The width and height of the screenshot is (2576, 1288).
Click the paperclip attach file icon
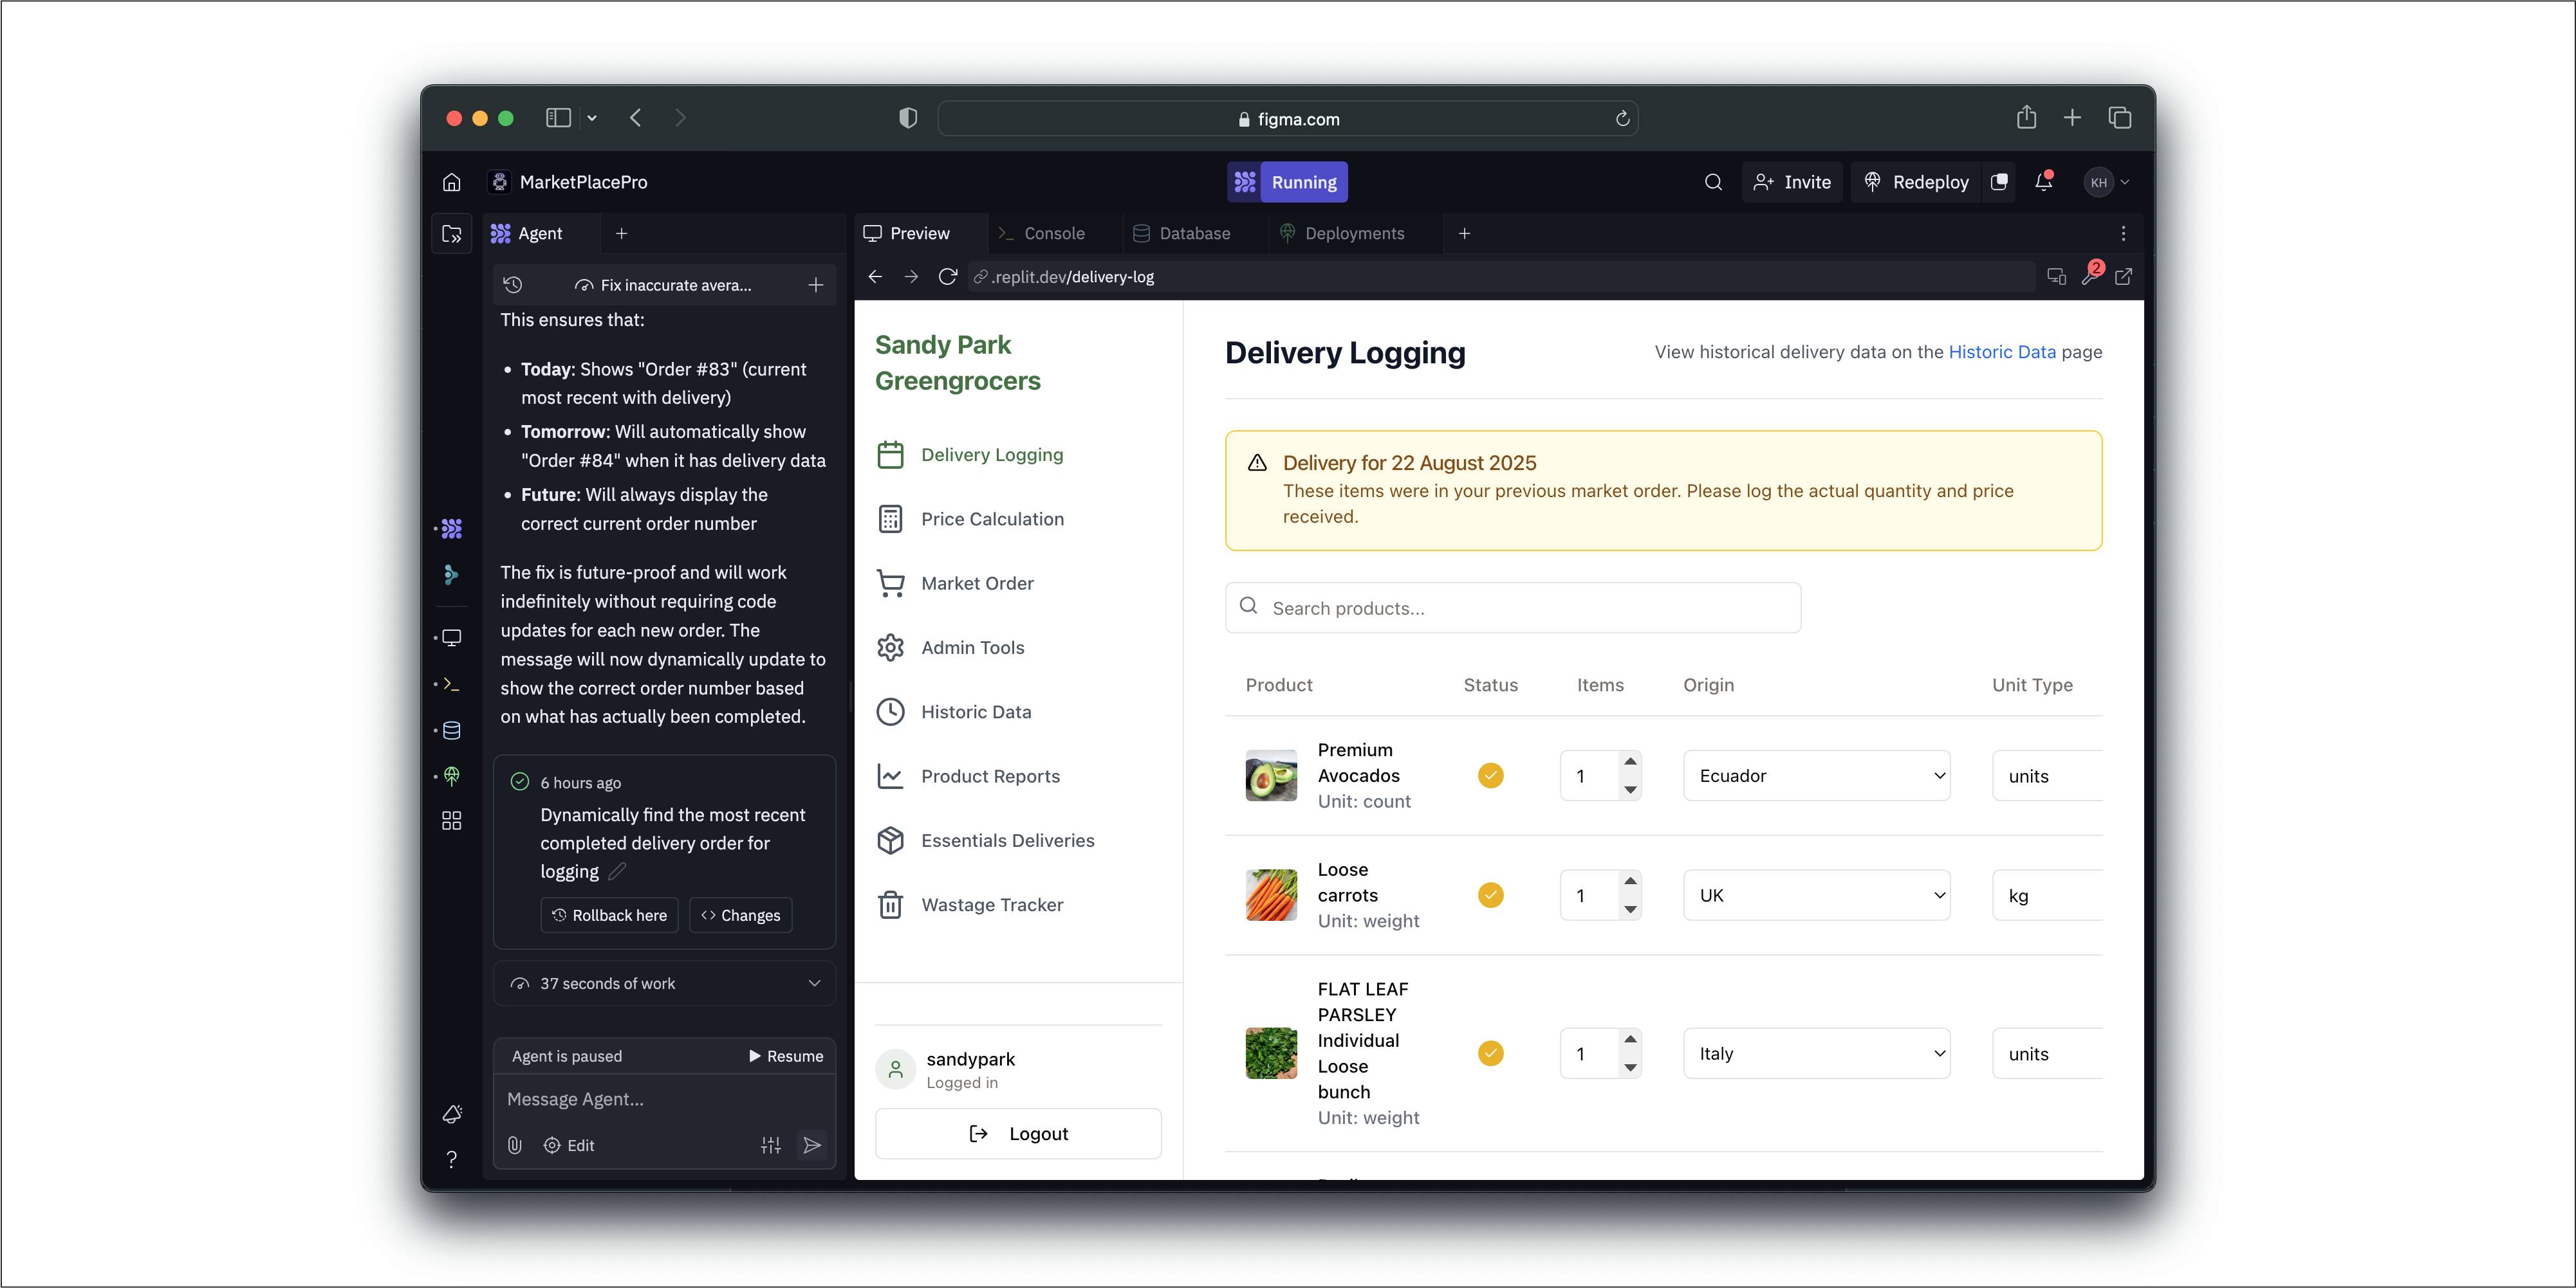point(514,1145)
